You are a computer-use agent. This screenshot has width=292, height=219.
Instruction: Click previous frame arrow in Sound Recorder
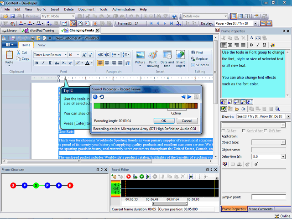pyautogui.click(x=183, y=97)
